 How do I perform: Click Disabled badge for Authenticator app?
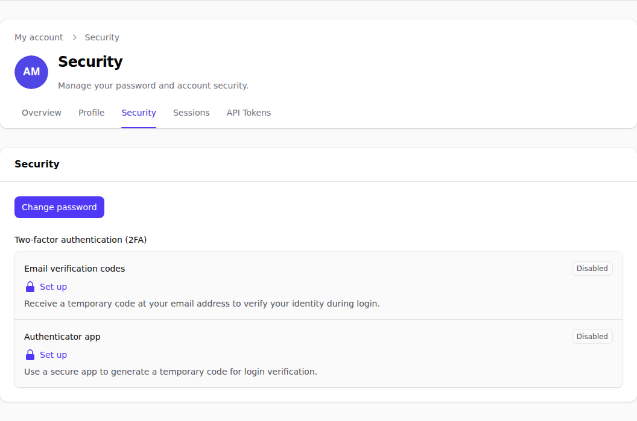[592, 337]
